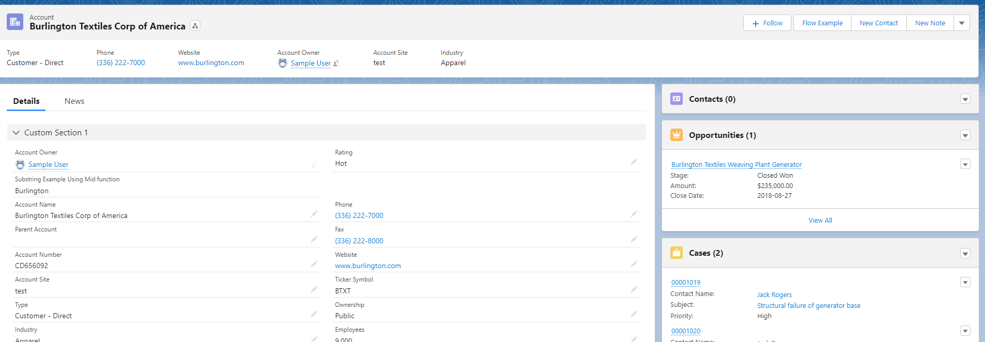Click the Stage value Closed Won
Viewport: 985px width, 342px height.
point(775,175)
